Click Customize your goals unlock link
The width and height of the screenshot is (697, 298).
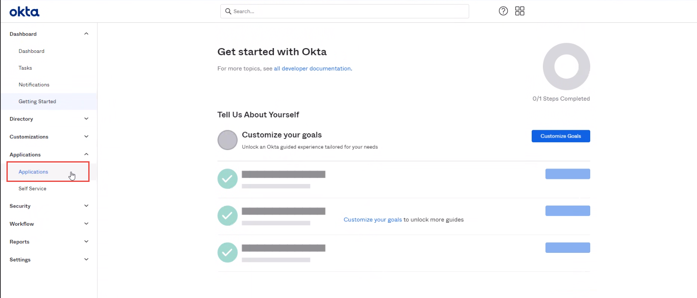372,220
